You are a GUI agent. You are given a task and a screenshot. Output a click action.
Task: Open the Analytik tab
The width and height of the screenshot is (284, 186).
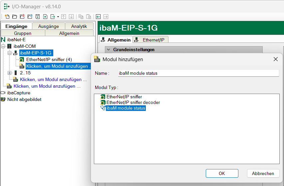tap(79, 26)
